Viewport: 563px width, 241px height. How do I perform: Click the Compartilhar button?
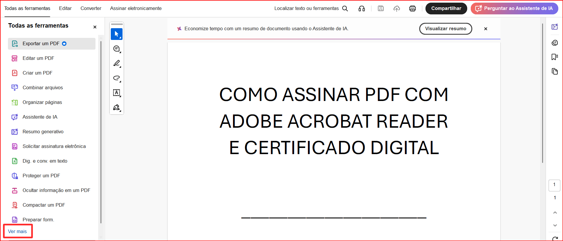(x=446, y=9)
